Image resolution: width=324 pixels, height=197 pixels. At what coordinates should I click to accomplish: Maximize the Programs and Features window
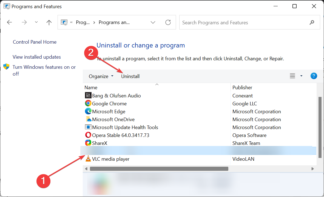pos(294,6)
